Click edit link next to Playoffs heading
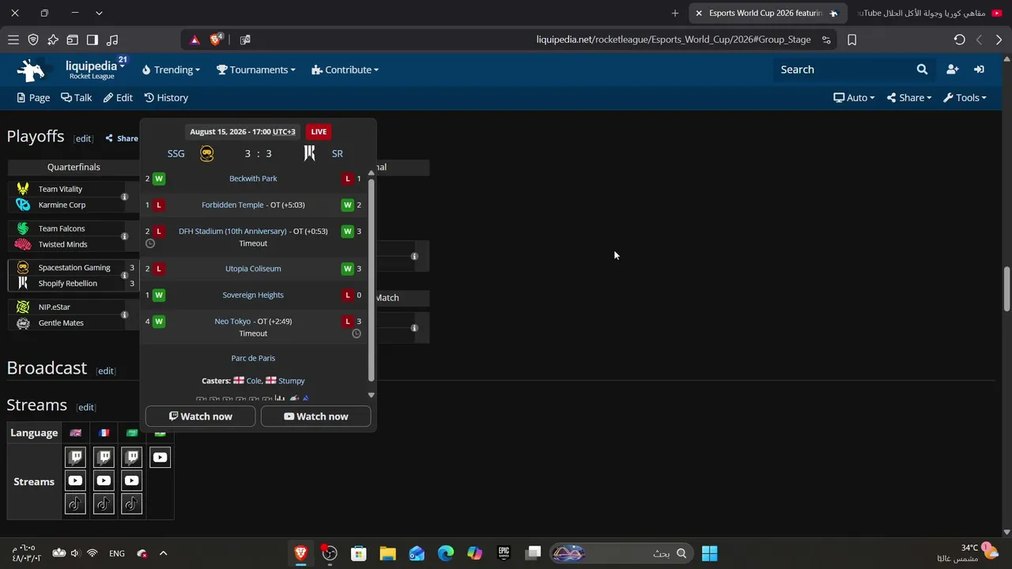1012x569 pixels. point(83,138)
